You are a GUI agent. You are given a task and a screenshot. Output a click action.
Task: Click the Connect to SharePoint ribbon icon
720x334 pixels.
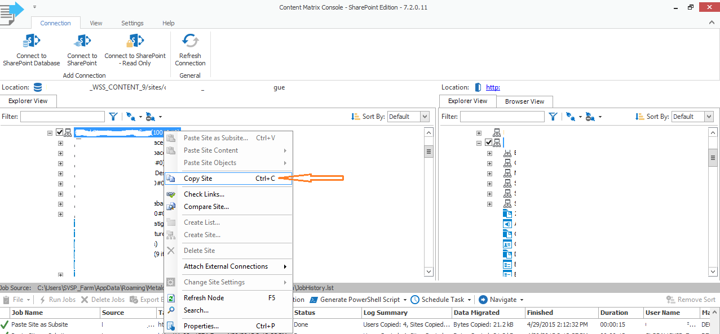82,42
